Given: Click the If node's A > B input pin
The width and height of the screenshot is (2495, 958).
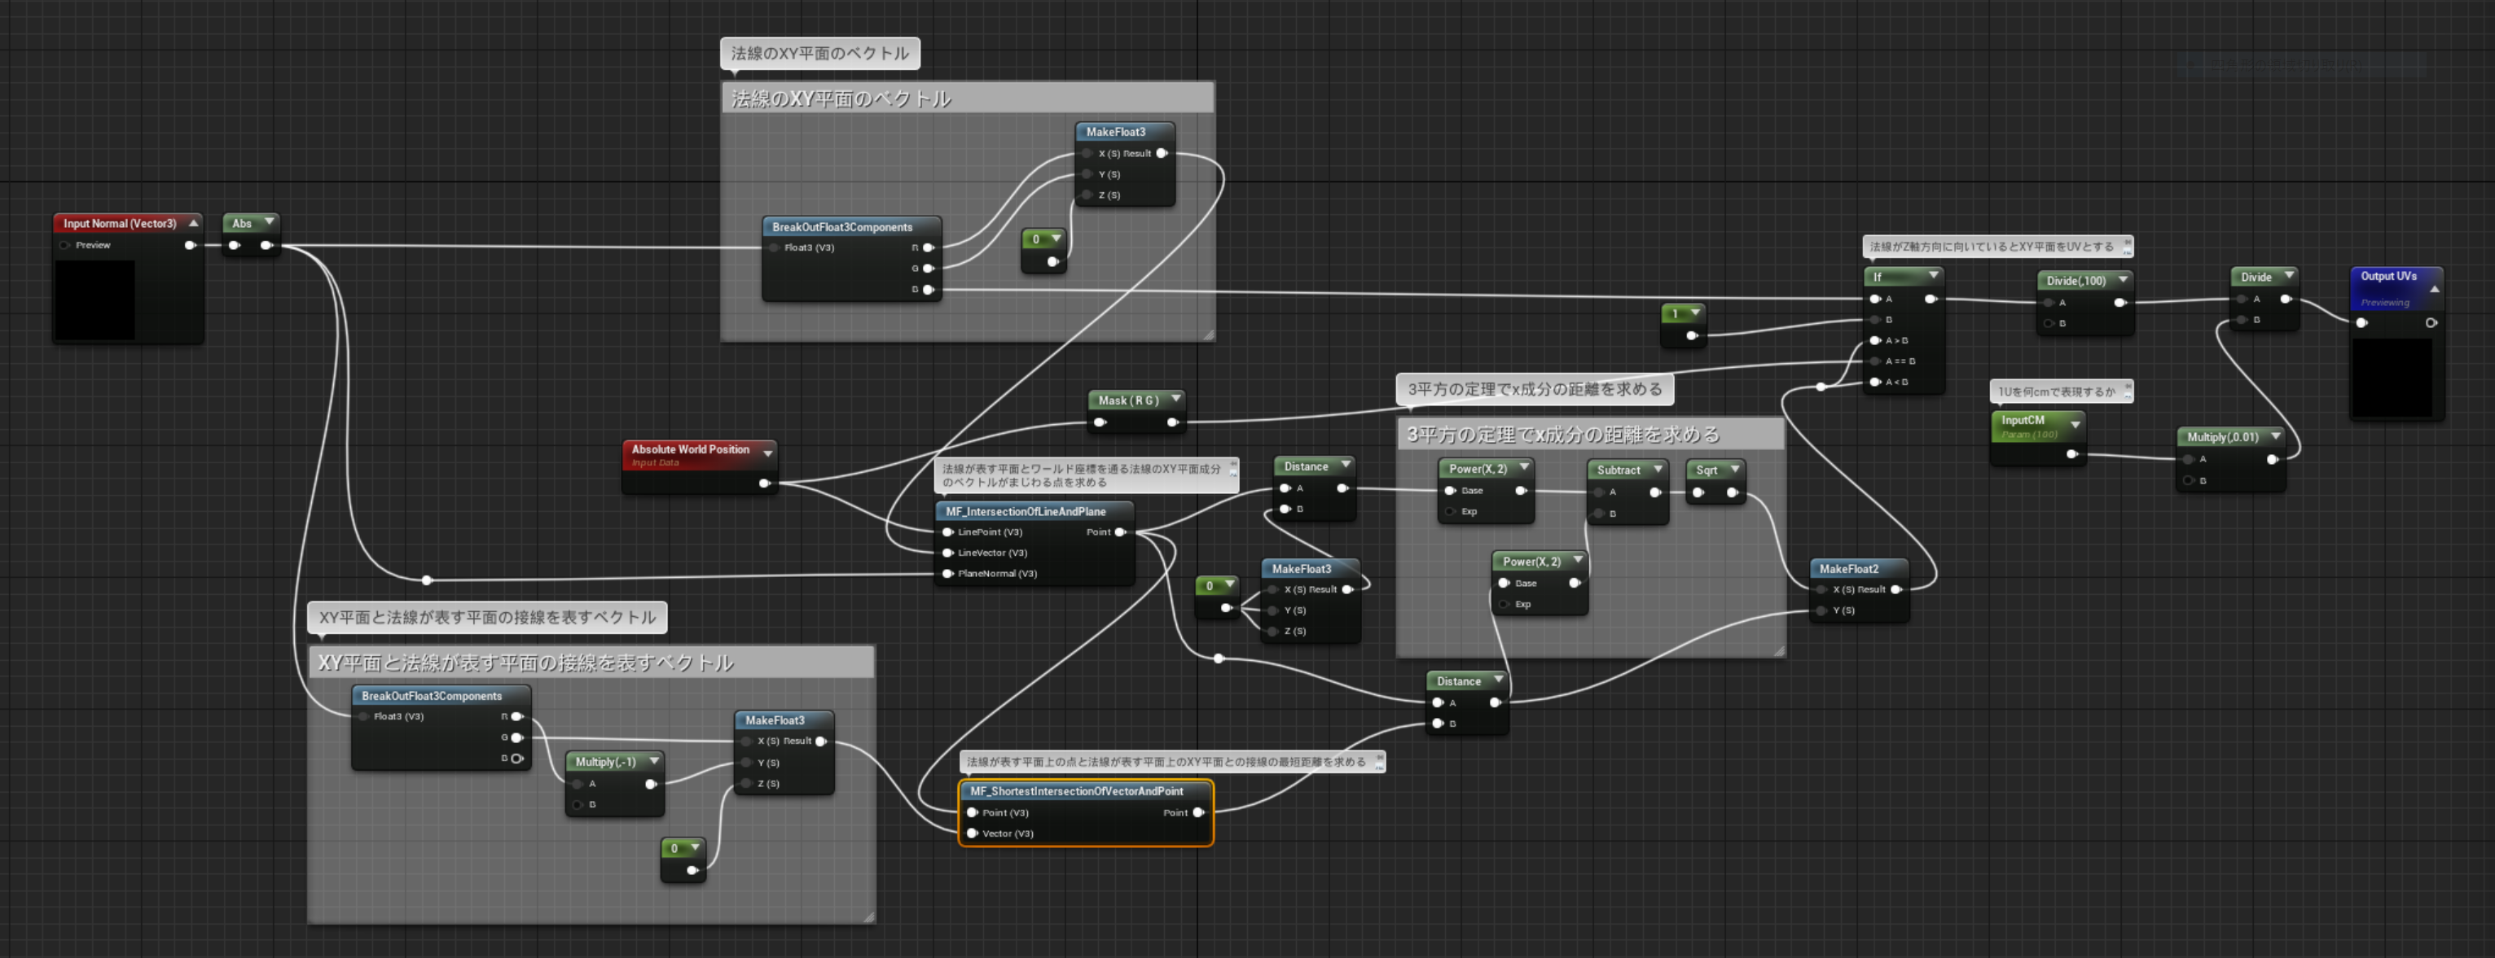Looking at the screenshot, I should [1875, 340].
